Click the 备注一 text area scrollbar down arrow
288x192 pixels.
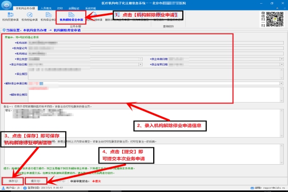point(282,136)
